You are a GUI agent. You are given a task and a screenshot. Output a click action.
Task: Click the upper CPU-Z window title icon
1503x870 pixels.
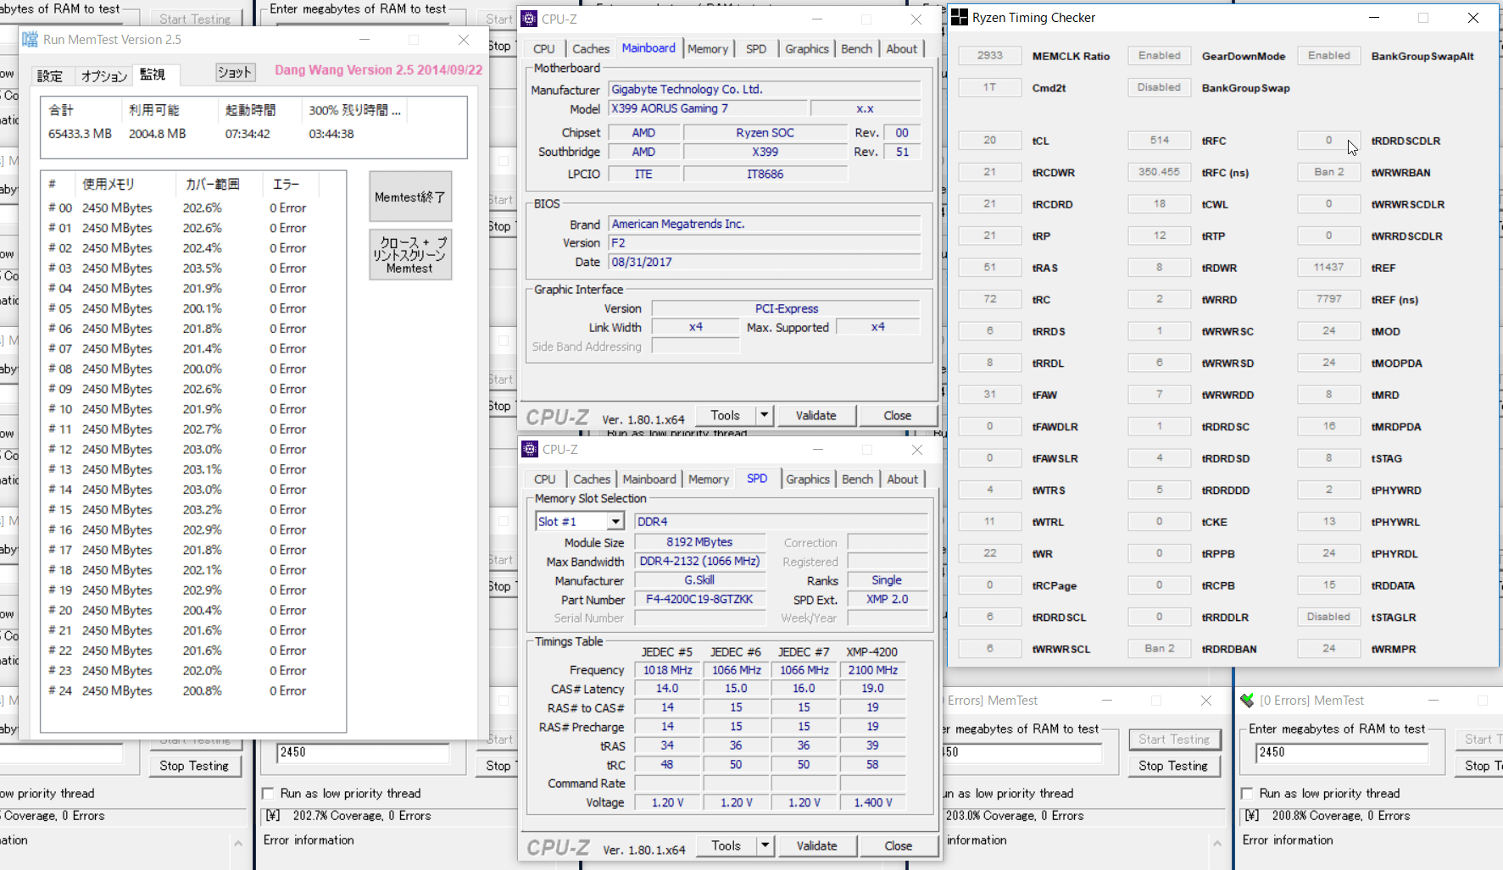pos(530,19)
